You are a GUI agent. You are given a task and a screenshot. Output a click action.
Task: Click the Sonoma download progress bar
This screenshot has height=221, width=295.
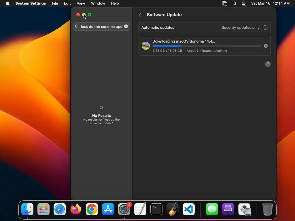207,46
